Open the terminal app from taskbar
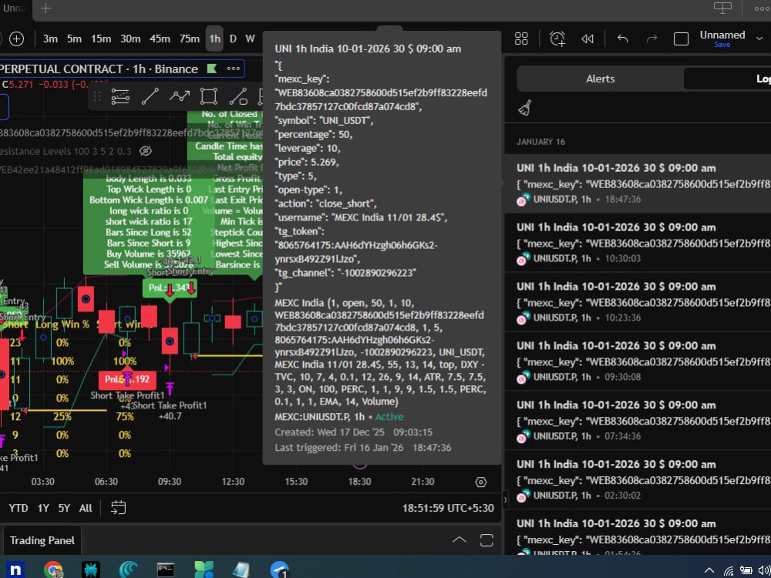 166,570
